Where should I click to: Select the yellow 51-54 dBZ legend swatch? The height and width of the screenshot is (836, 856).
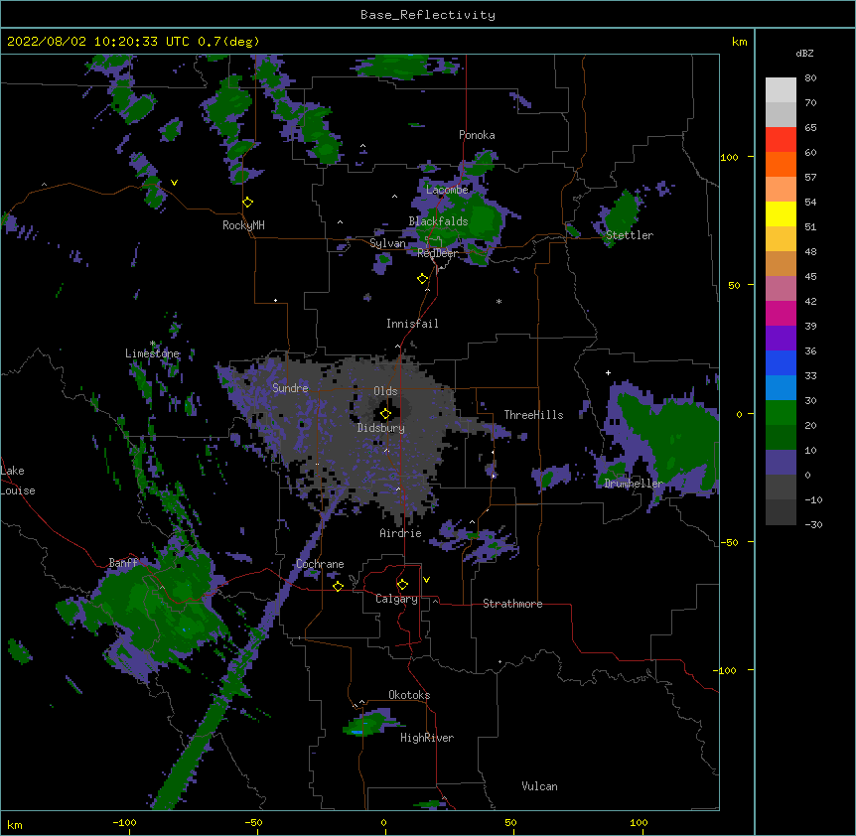[x=781, y=213]
